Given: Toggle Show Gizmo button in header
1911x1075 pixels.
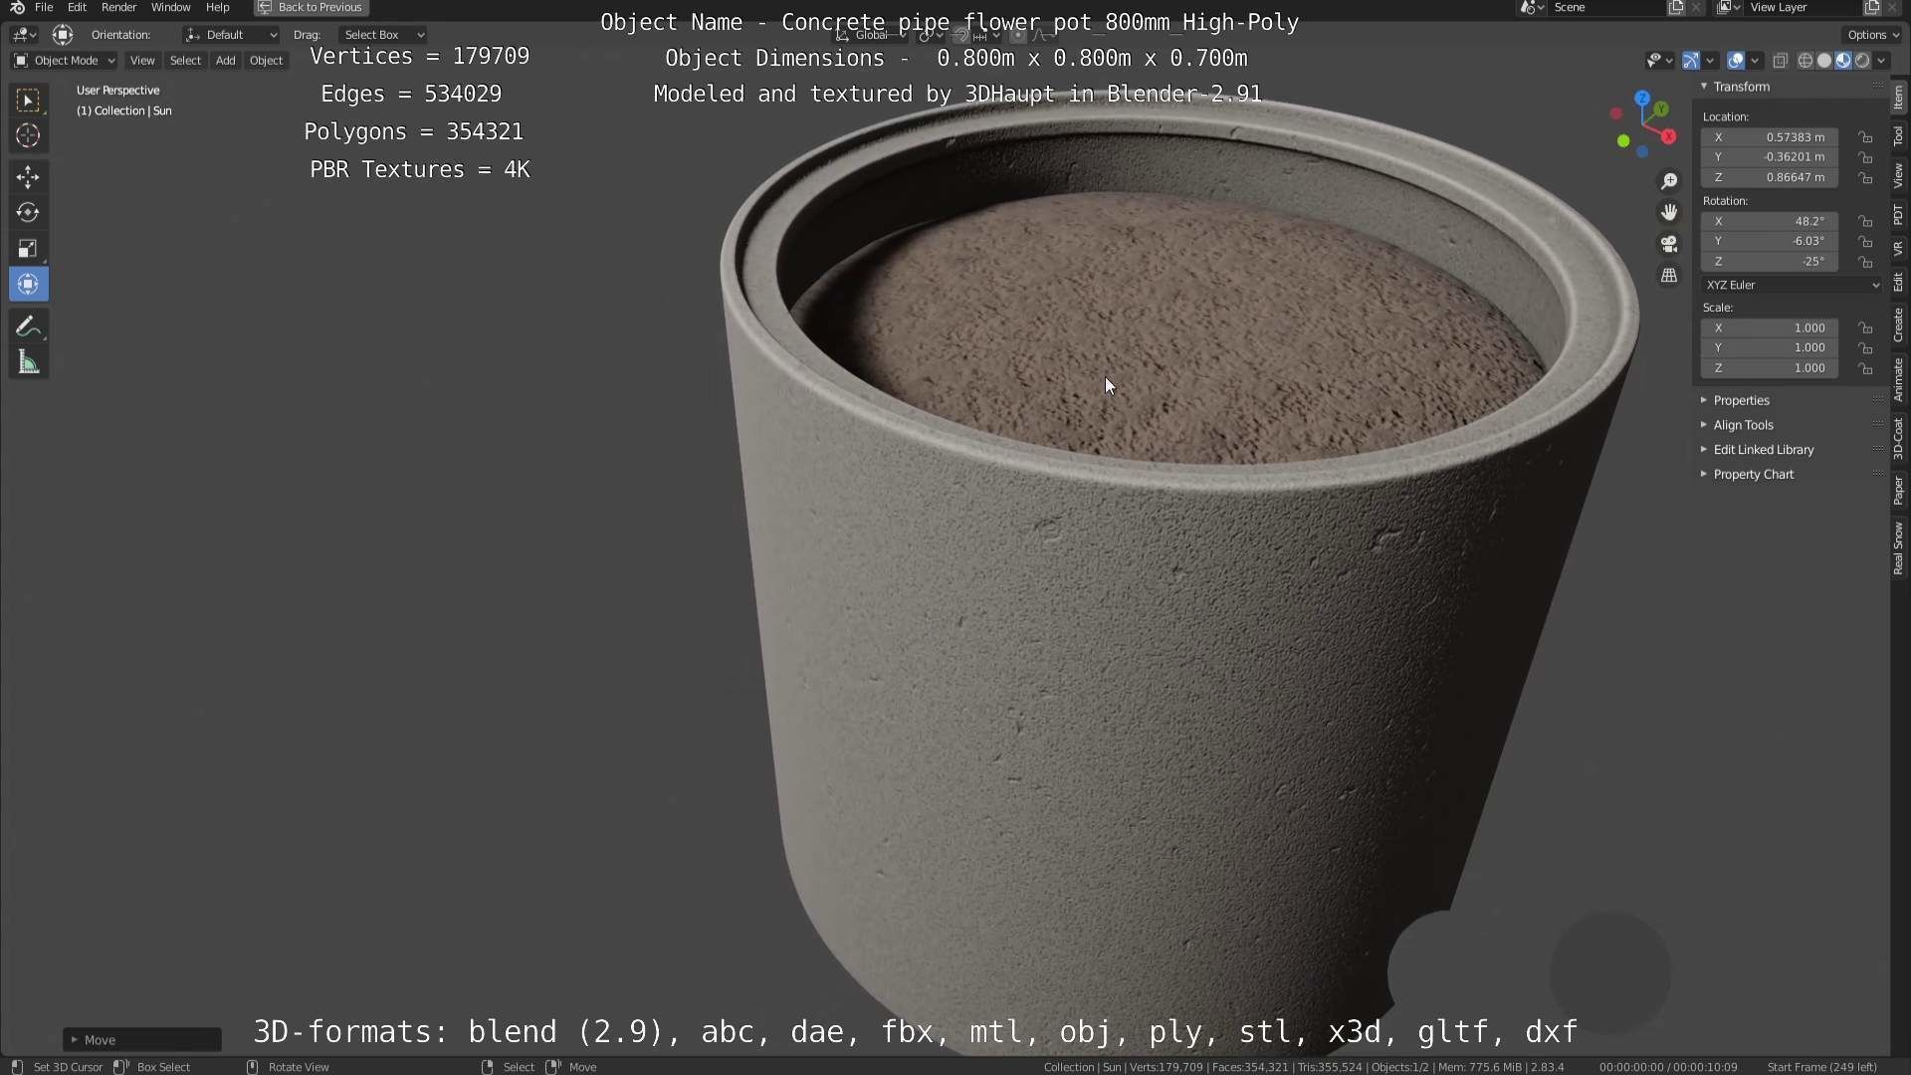Looking at the screenshot, I should [1691, 61].
